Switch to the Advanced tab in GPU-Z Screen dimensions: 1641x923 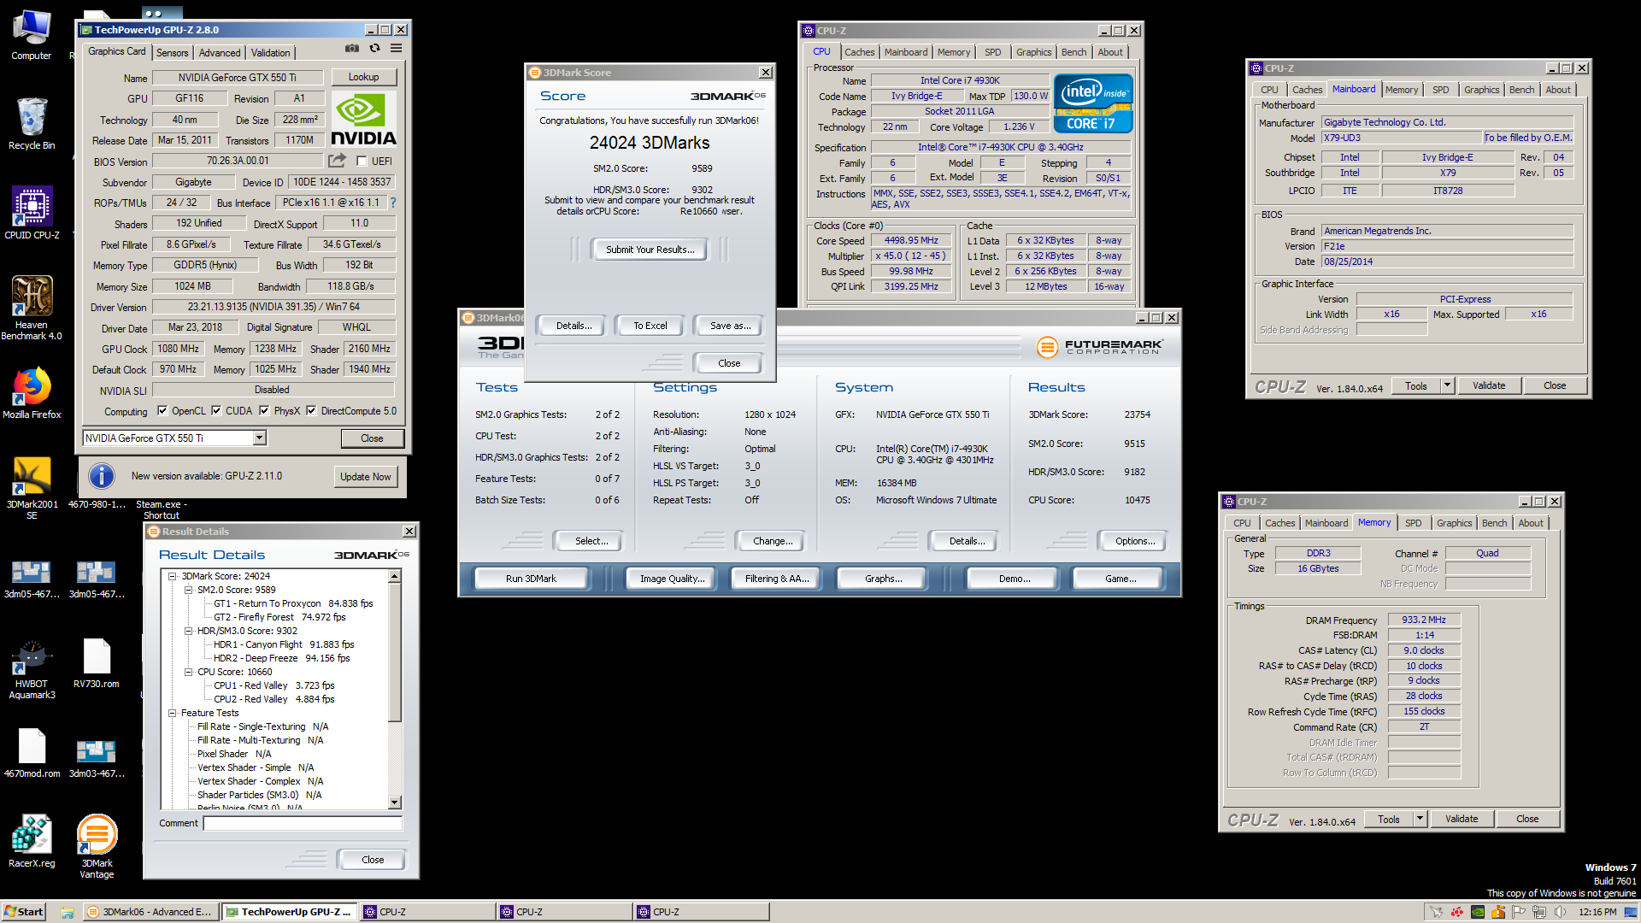coord(220,53)
